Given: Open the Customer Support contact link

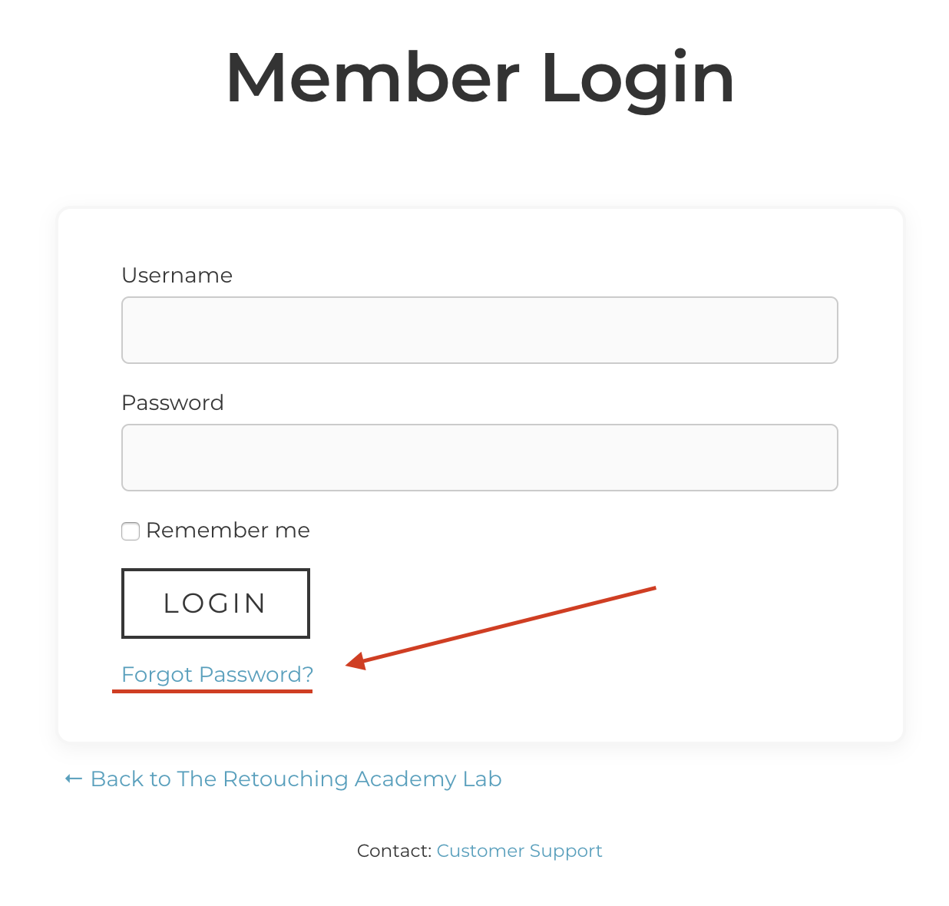Looking at the screenshot, I should click(519, 851).
